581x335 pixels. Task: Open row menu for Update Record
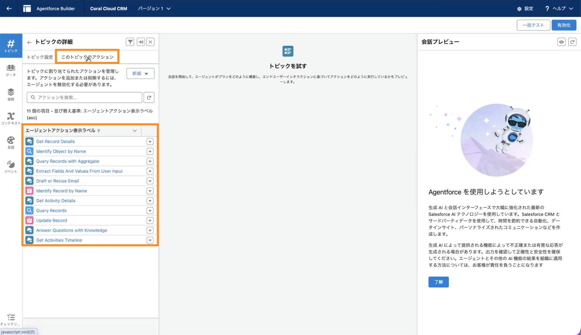pos(150,221)
